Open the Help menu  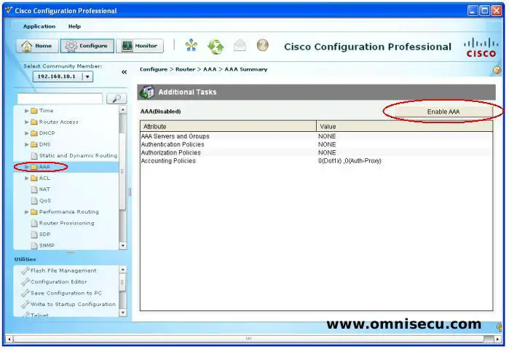(x=74, y=26)
